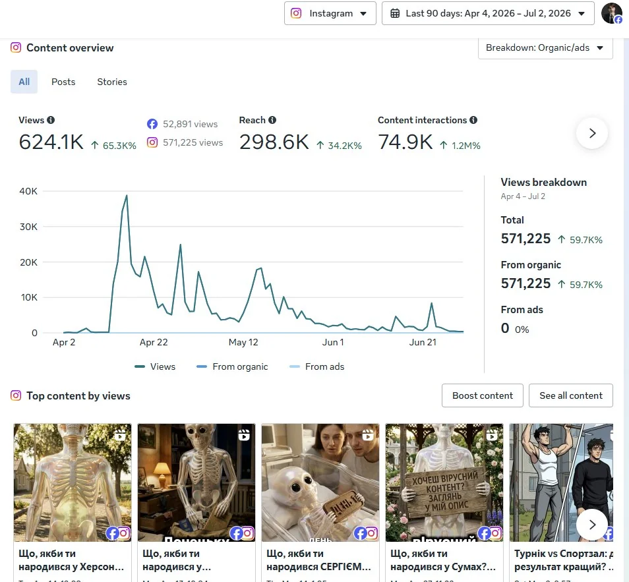Open the profile avatar menu
This screenshot has height=582, width=629.
(612, 13)
